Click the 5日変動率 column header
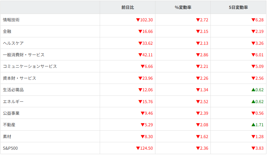Image resolution: width=267 pixels, height=155 pixels. [238, 7]
